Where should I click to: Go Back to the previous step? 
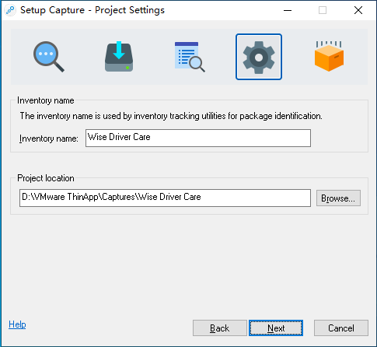pyautogui.click(x=220, y=328)
